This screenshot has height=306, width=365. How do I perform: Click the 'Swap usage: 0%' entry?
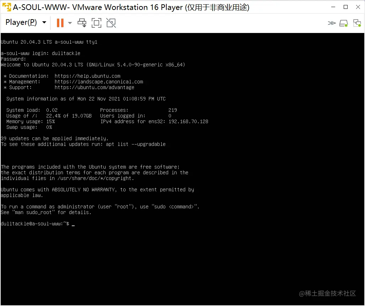pos(29,127)
